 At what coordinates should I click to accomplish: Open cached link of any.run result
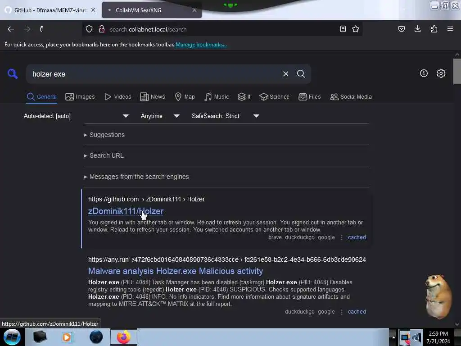click(x=357, y=312)
